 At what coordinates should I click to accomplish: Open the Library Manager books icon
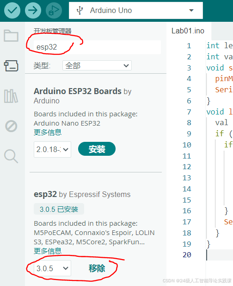(11, 96)
